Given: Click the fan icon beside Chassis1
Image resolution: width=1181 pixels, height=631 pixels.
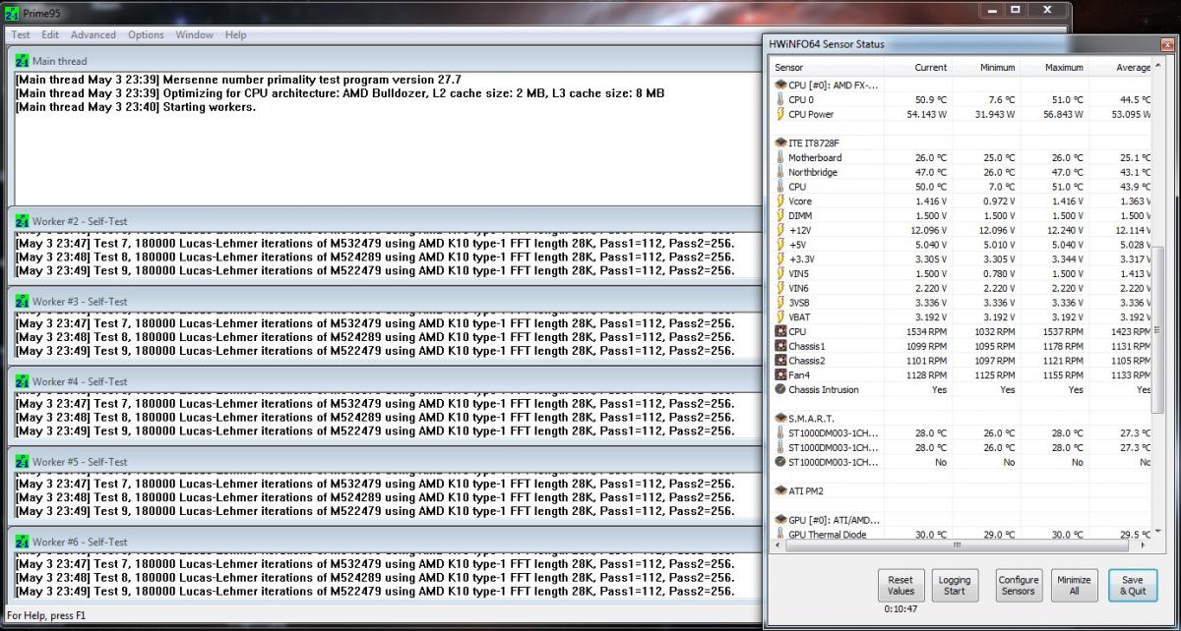Looking at the screenshot, I should [x=780, y=346].
